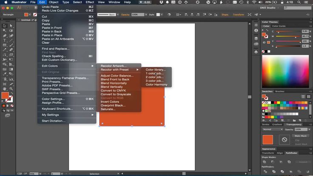313x176 pixels.
Task: Open the zoom level dropdown in status bar
Action: [x=40, y=174]
